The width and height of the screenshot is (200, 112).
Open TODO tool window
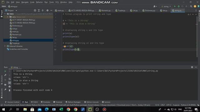[x=34, y=102]
